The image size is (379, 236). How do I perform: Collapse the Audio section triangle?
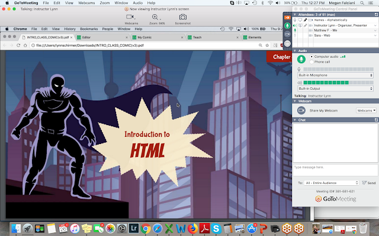pyautogui.click(x=295, y=51)
